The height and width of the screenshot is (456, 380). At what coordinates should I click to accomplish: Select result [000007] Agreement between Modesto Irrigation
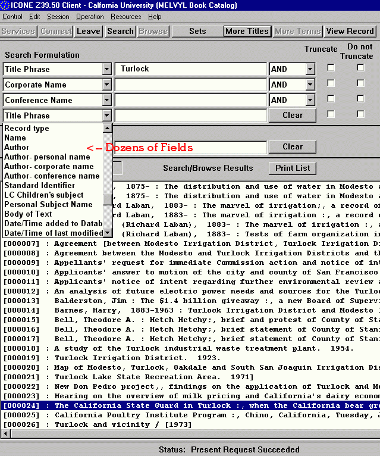click(190, 243)
